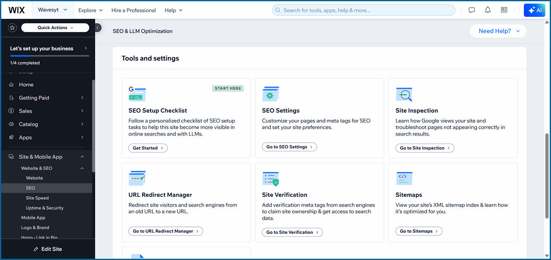
Task: Open the news feed icon in header
Action: (x=504, y=10)
